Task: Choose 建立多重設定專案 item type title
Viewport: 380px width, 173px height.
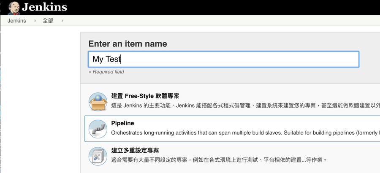Action: [x=135, y=151]
